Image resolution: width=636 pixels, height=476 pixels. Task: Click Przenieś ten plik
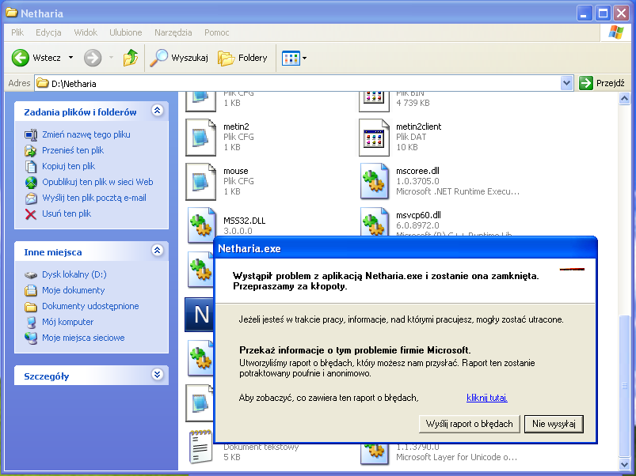[73, 150]
